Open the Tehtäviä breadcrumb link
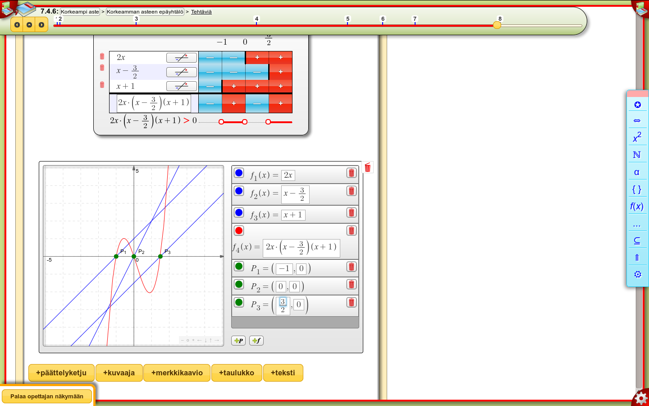 [x=201, y=12]
